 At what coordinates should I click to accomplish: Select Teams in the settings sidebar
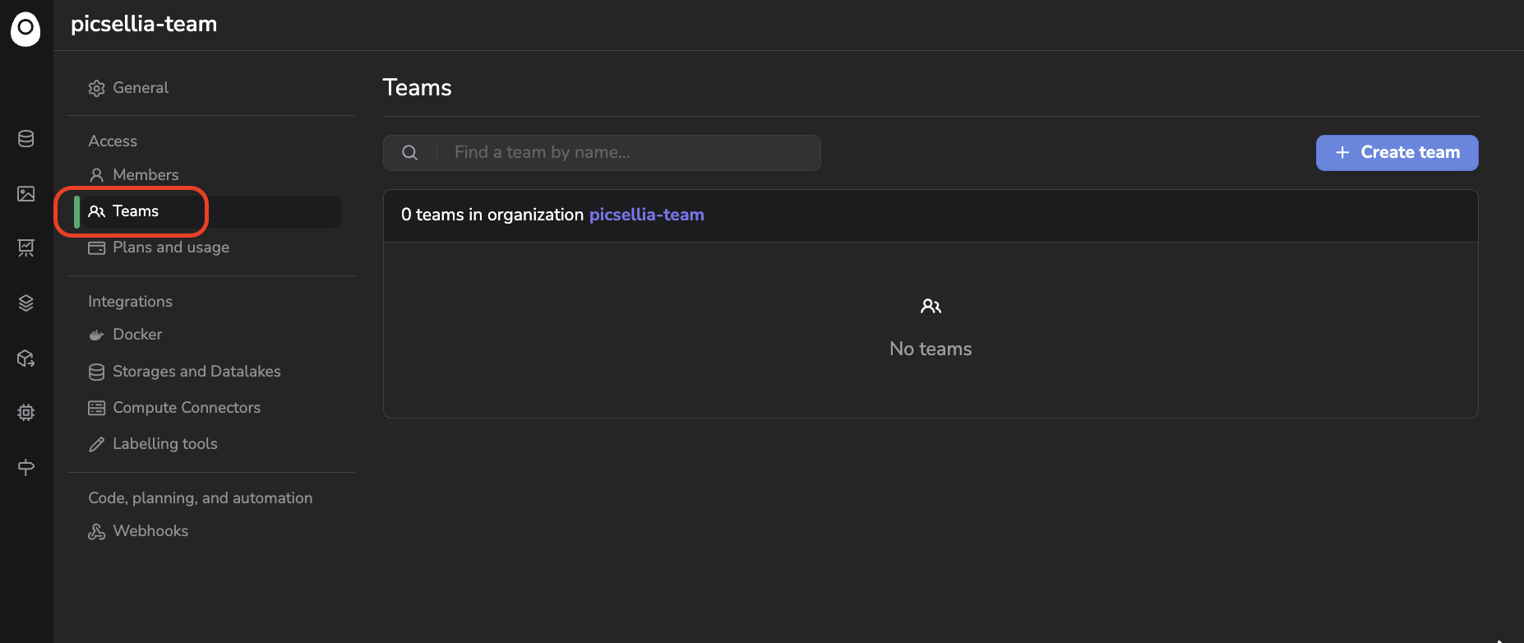(x=136, y=211)
